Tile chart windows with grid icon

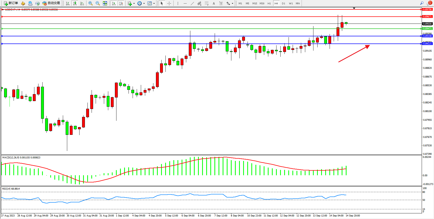[x=105, y=3]
